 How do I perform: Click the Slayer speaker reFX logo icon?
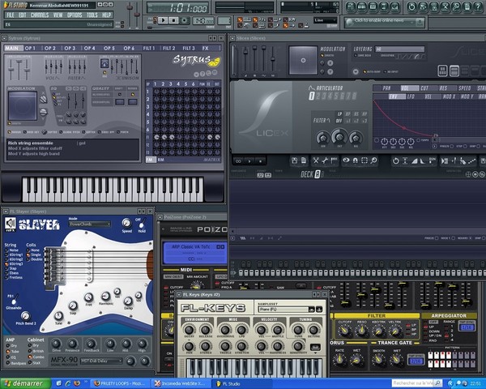[x=10, y=224]
